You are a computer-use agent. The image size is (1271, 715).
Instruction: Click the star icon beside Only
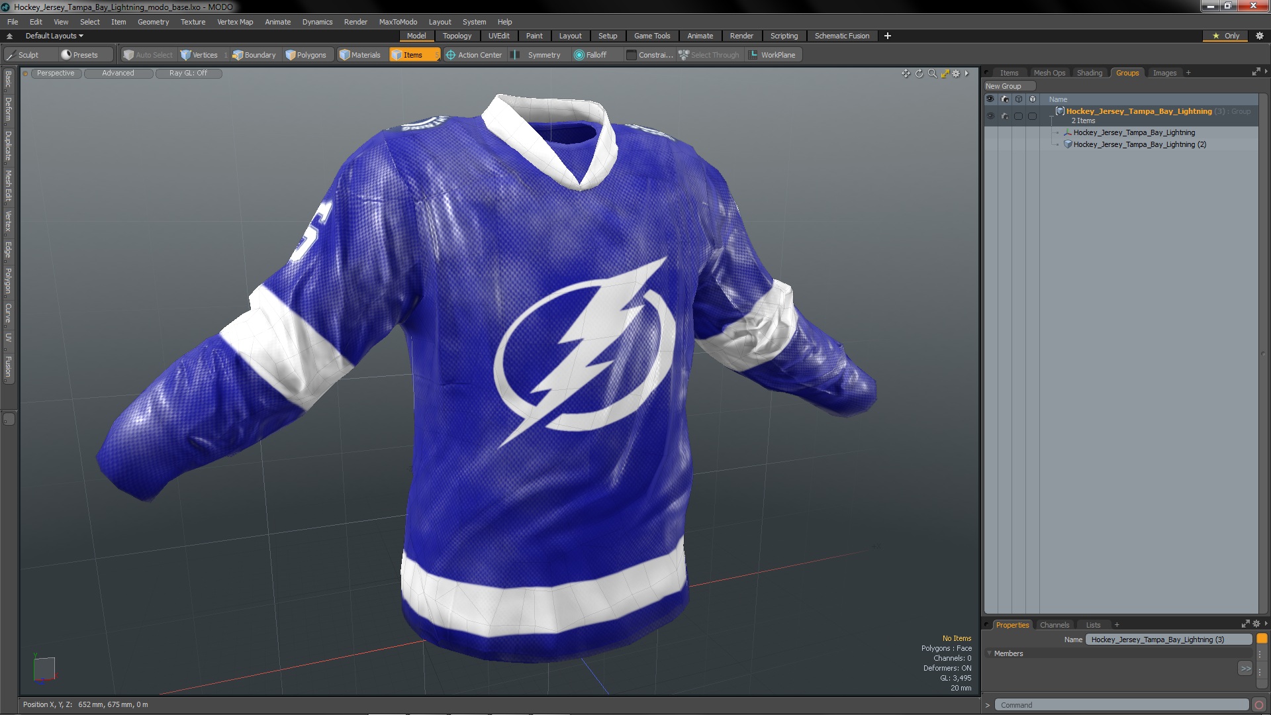(1216, 36)
